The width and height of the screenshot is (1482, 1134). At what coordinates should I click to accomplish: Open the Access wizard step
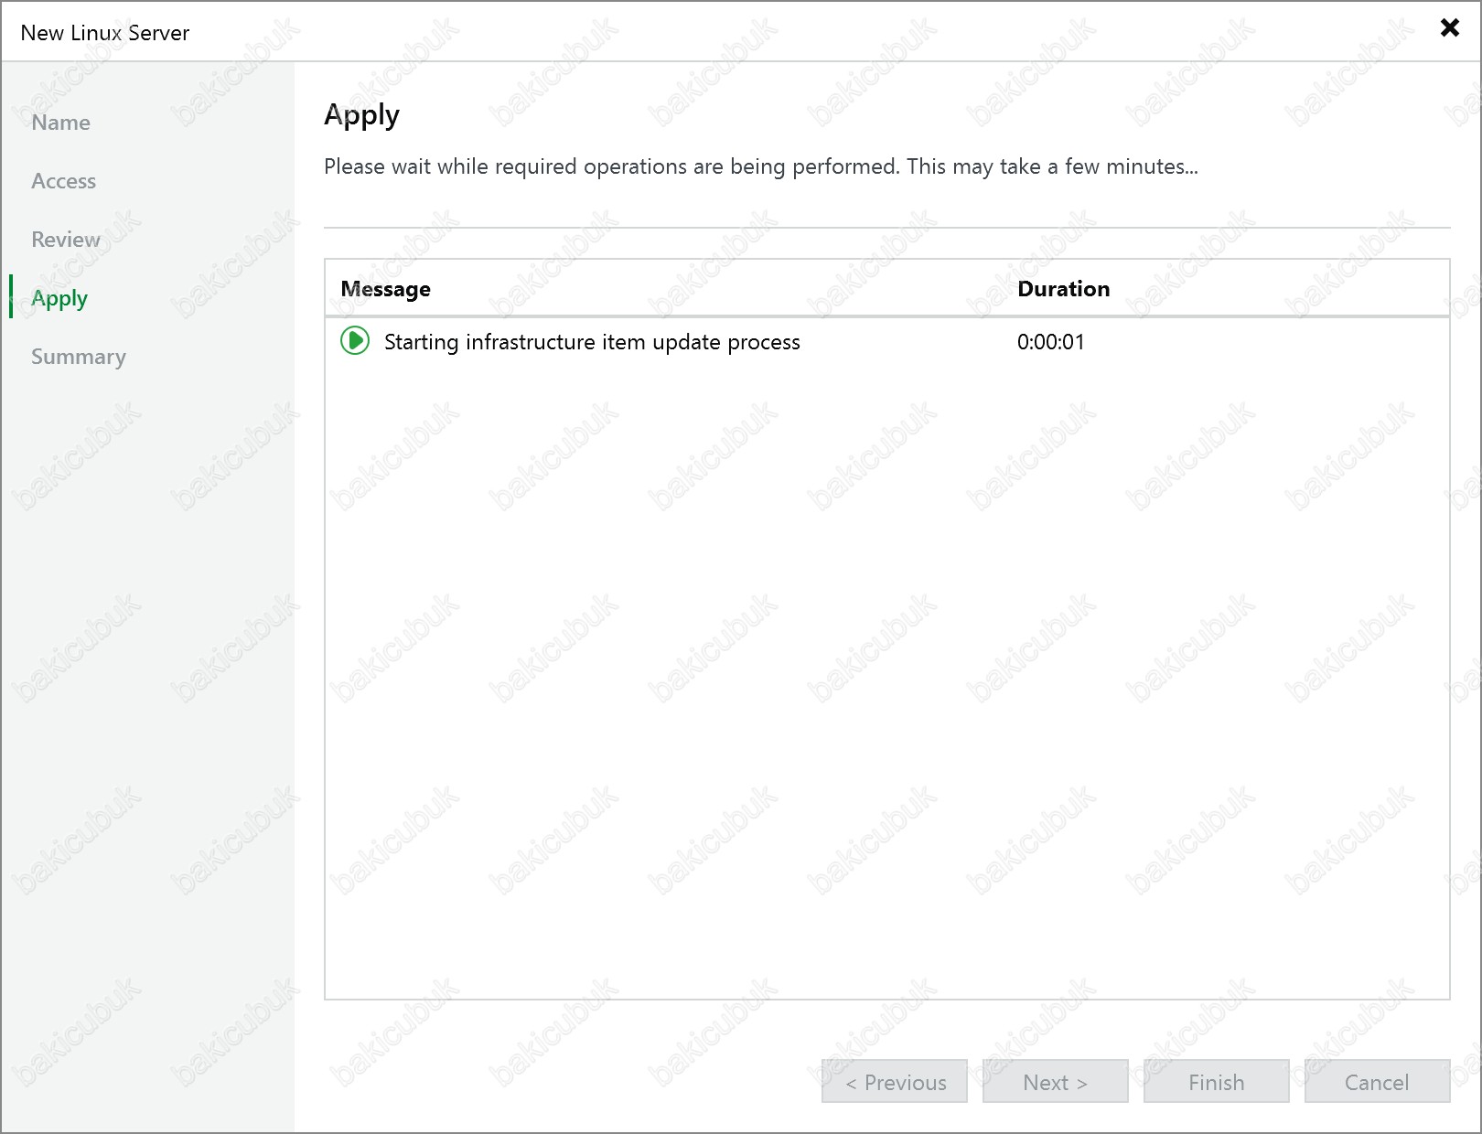(x=63, y=181)
